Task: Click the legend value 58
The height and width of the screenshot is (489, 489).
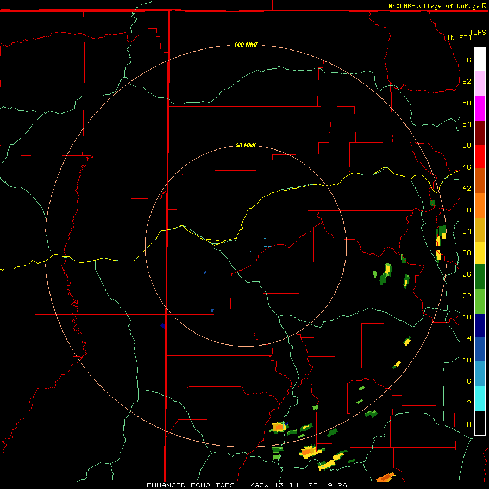Action: pyautogui.click(x=467, y=103)
